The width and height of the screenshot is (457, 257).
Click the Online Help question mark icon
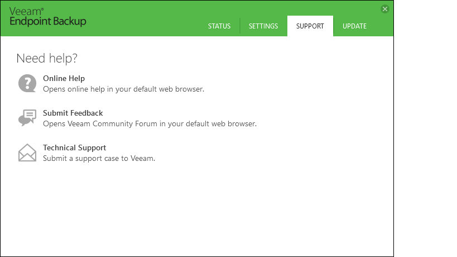27,83
